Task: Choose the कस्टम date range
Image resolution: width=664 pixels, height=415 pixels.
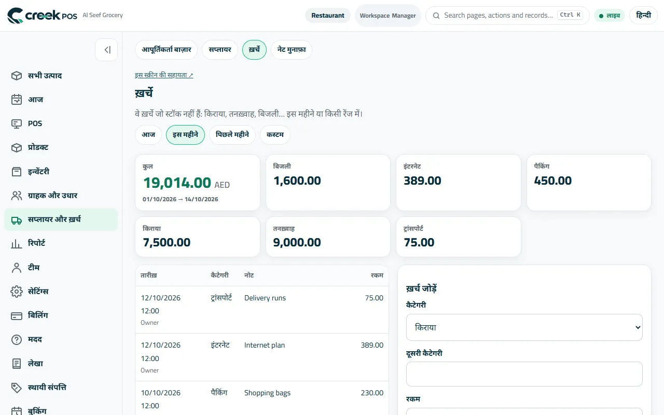Action: pyautogui.click(x=275, y=134)
